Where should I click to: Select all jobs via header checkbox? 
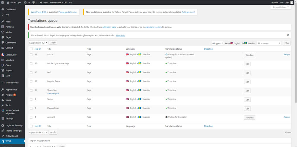point(31,49)
